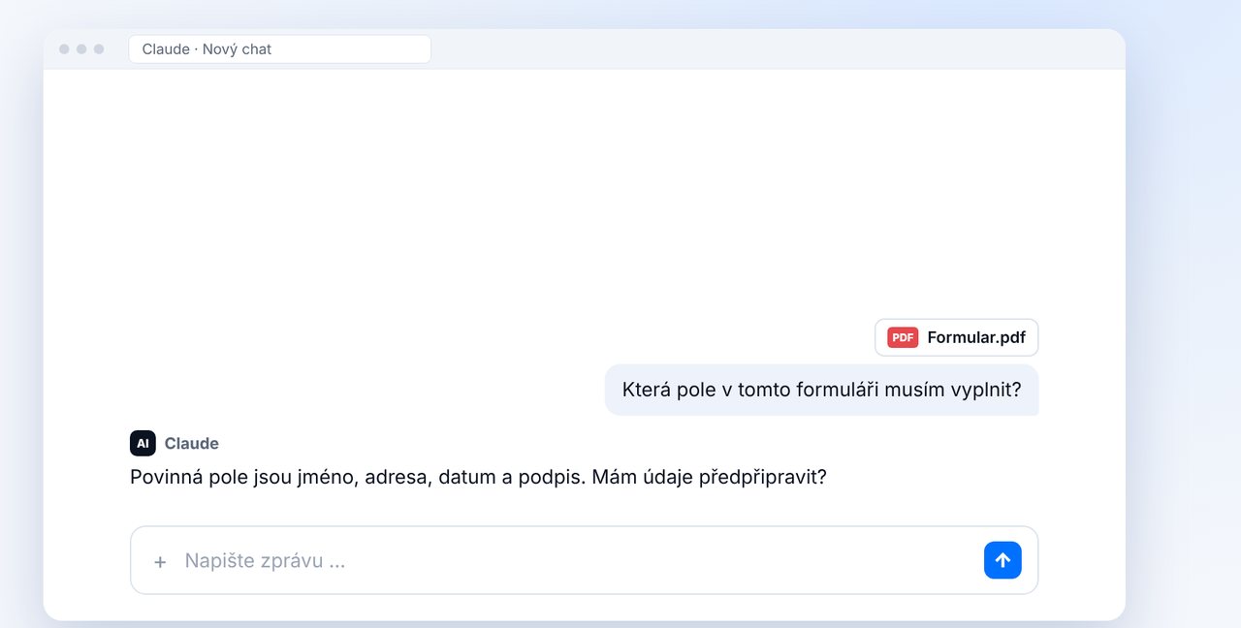Click the 'Claude' sender name label
1241x628 pixels.
click(191, 443)
